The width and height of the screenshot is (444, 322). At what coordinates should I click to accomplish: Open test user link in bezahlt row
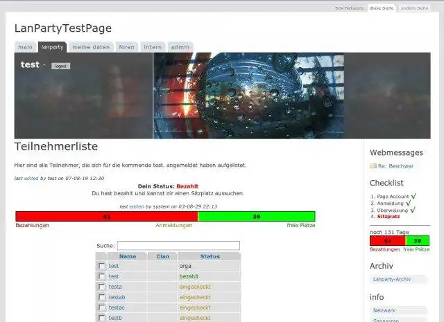point(114,276)
